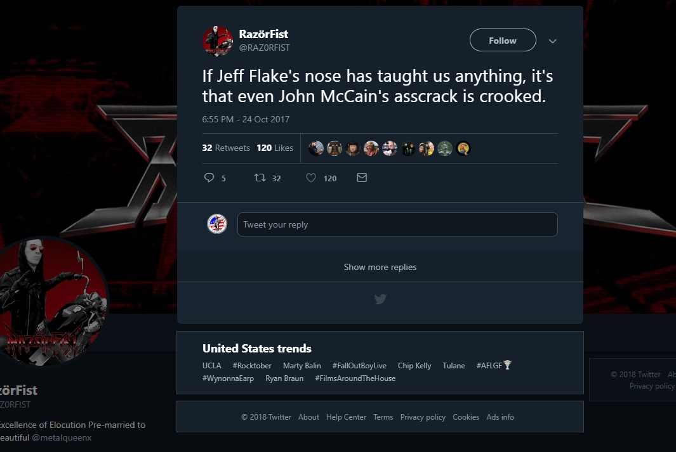Open the Privacy policy footer link
This screenshot has height=452, width=676.
(x=423, y=417)
